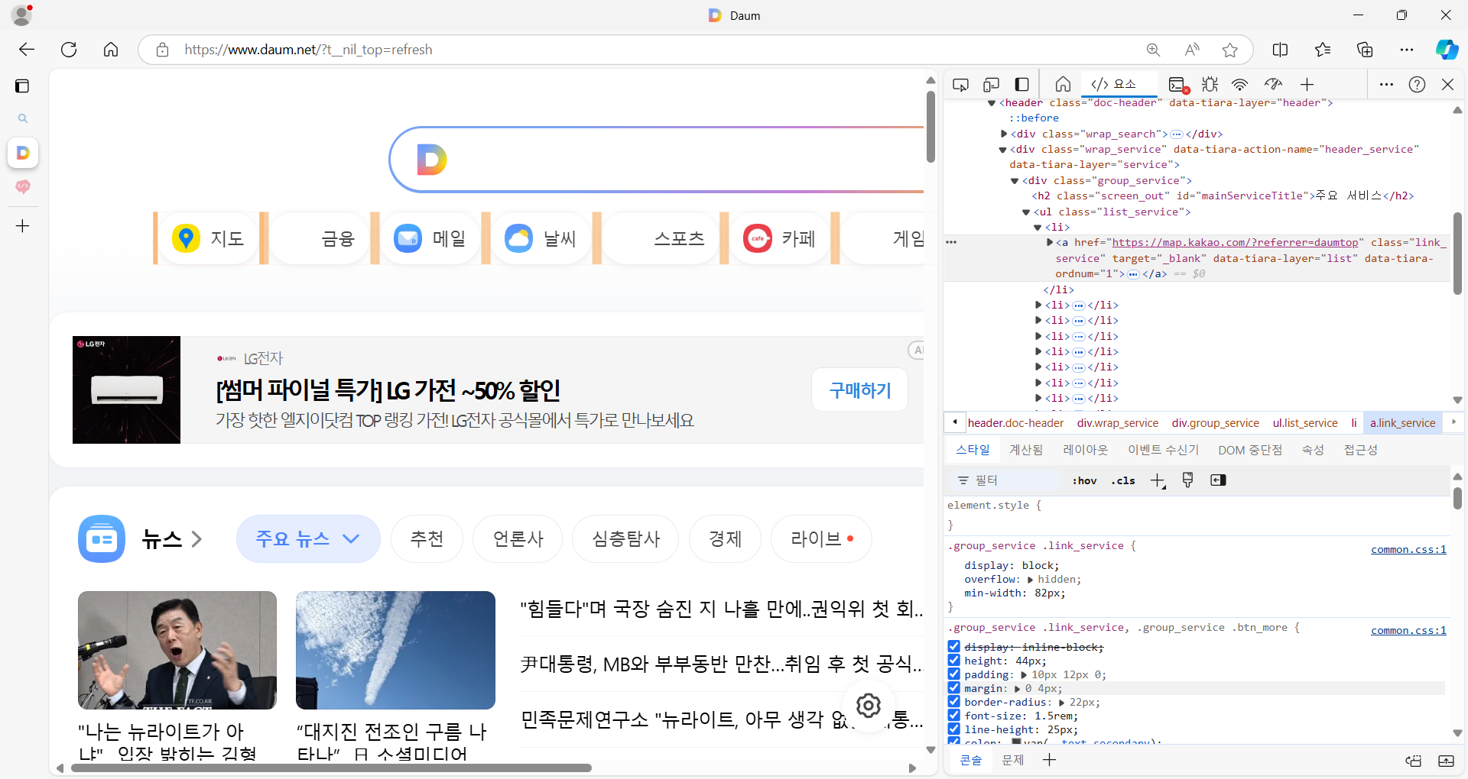1468x779 pixels.
Task: Toggle device emulation in DevTools
Action: tap(991, 85)
